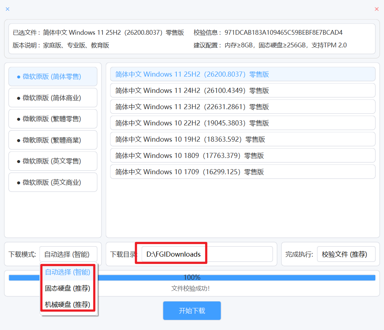This screenshot has width=384, height=330.
Task: Select Windows 11 24H2 (26100.4349) 零售版
Action: click(x=242, y=90)
